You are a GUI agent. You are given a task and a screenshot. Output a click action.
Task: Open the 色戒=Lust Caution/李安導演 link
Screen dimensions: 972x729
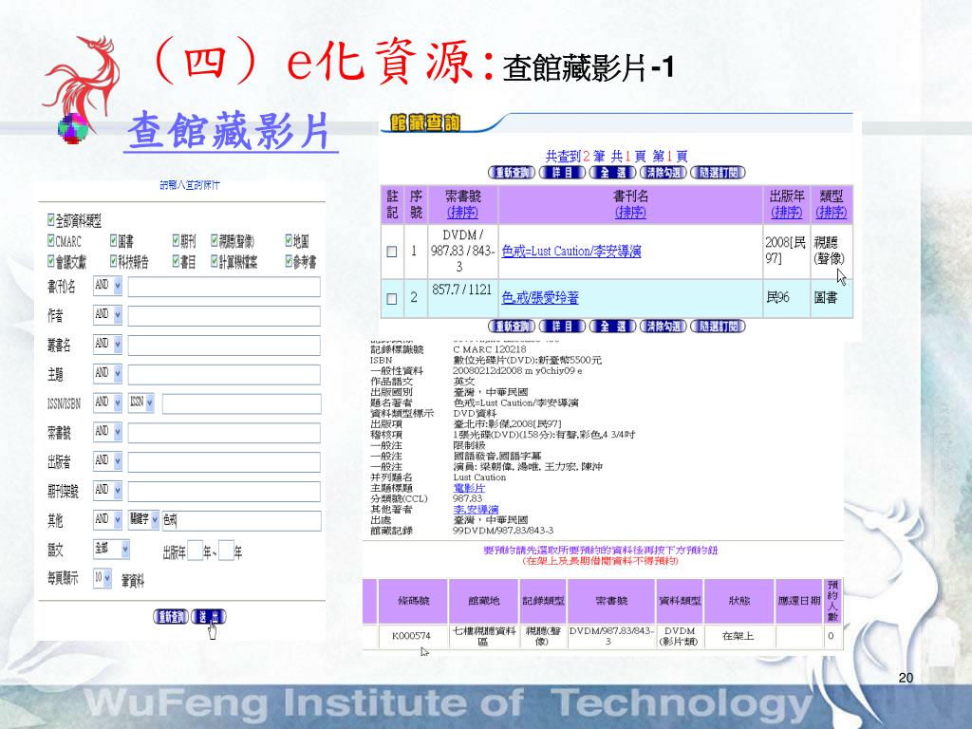(571, 251)
